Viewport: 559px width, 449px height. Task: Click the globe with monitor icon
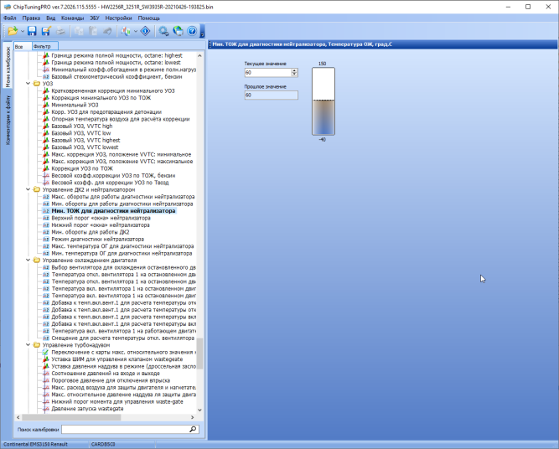[178, 31]
